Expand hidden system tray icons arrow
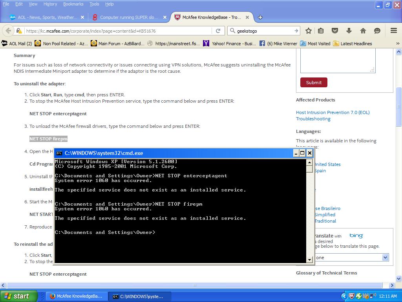 pos(344,296)
